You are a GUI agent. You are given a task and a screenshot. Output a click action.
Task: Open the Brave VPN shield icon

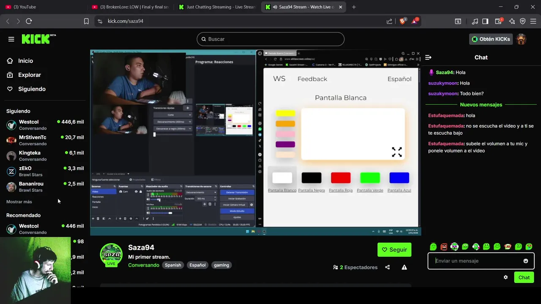click(x=523, y=21)
